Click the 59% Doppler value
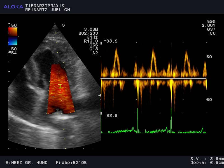The image size is (224, 168). pos(211,22)
